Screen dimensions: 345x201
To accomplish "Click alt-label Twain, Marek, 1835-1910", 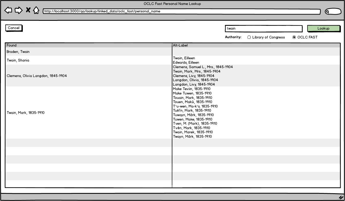I will click(x=193, y=133).
